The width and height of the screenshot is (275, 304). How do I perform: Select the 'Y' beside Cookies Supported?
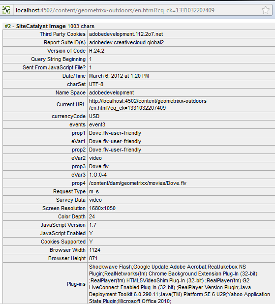pyautogui.click(x=91, y=242)
